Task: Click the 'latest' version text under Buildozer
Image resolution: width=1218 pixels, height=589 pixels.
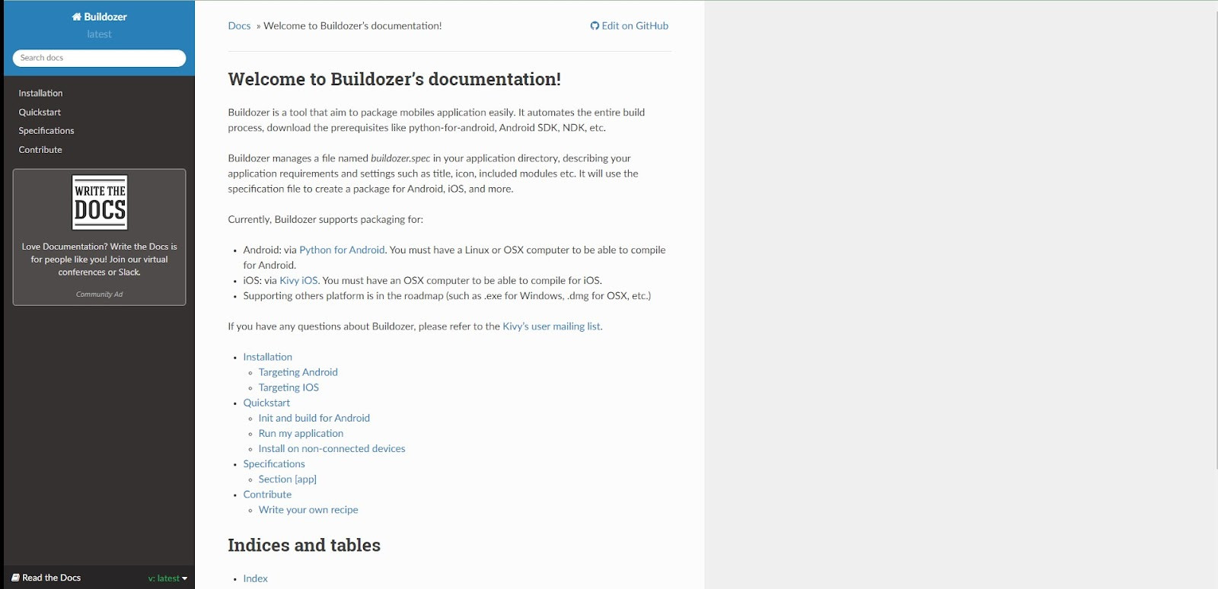Action: [99, 34]
